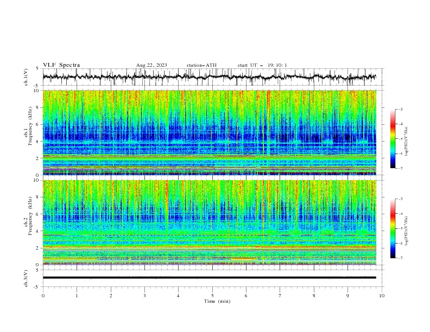Click the time axis tick label '10'
This screenshot has height=332, width=430.
click(x=382, y=296)
